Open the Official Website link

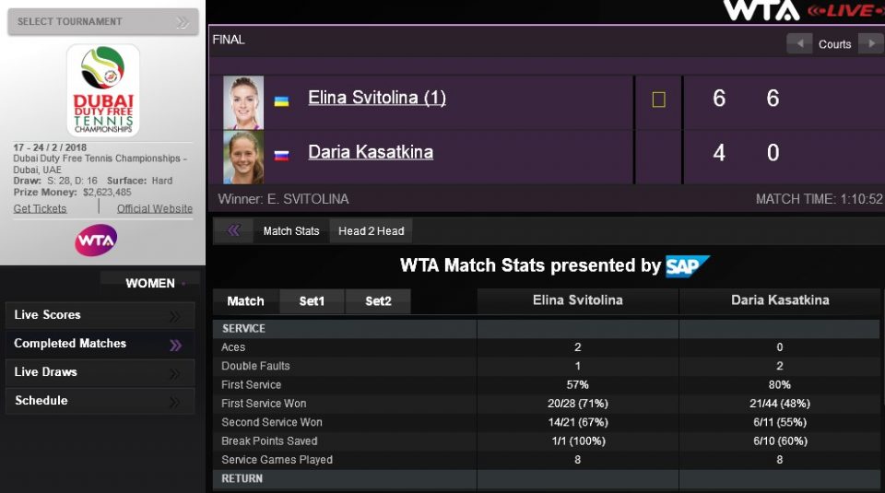click(155, 209)
